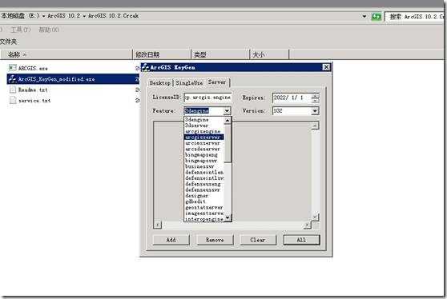Increase the Expires date with up spinner
Image resolution: width=447 pixels, height=299 pixels.
click(315, 95)
